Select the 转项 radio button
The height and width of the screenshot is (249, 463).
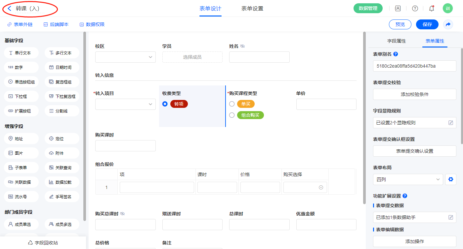click(165, 104)
